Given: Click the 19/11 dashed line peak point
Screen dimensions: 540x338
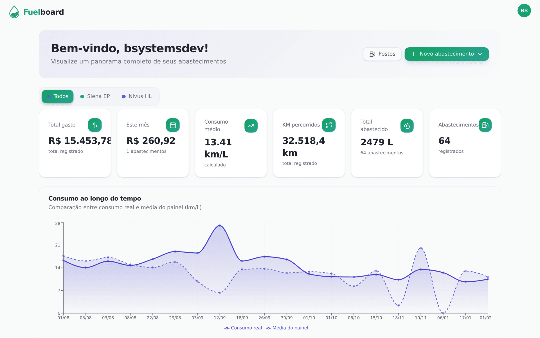Looking at the screenshot, I should [x=421, y=248].
